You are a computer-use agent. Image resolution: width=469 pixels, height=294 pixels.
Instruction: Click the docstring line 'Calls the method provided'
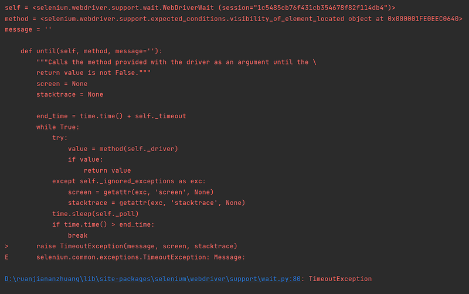(176, 62)
